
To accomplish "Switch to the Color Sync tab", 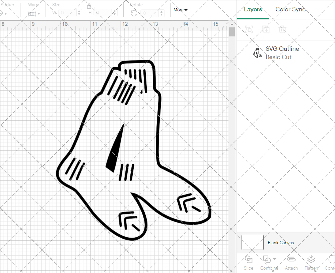I will (290, 9).
